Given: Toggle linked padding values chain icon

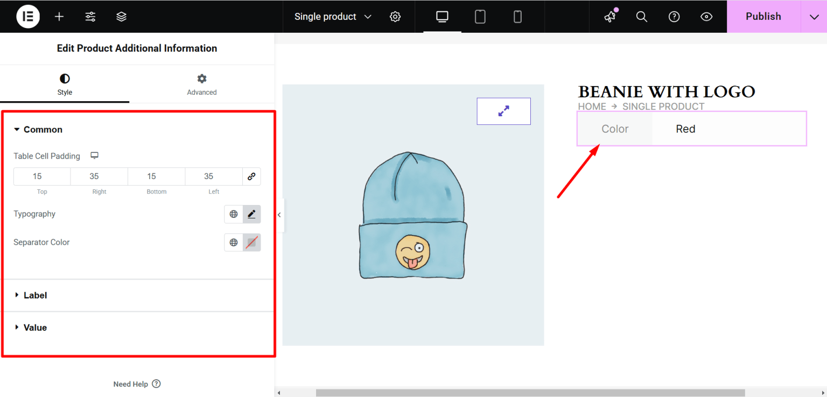Looking at the screenshot, I should point(251,176).
